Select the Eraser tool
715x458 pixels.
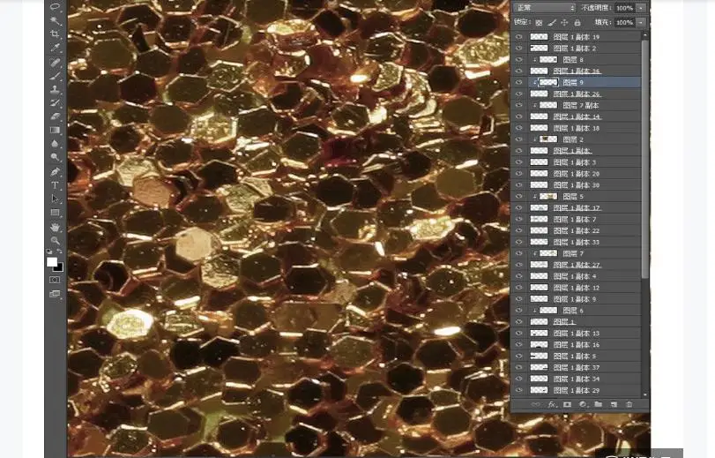[x=55, y=116]
